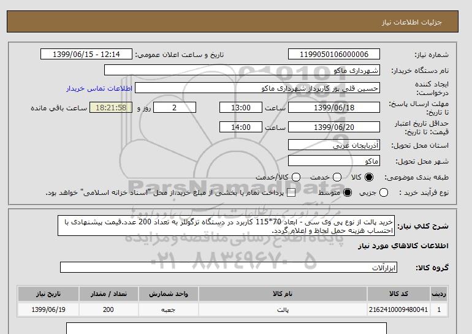Click the goods group field ابزارآلات
The width and height of the screenshot is (472, 334).
pyautogui.click(x=229, y=267)
